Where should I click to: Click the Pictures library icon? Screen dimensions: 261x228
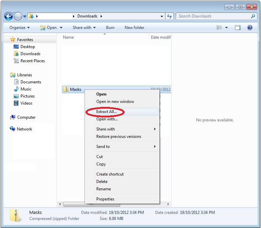[x=16, y=96]
